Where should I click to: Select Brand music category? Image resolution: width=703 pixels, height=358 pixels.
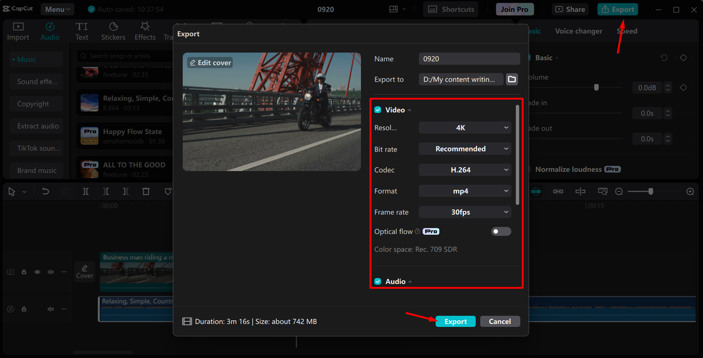[36, 171]
